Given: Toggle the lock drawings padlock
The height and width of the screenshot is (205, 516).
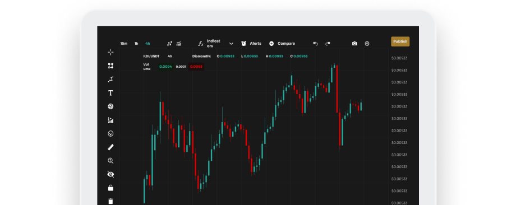Looking at the screenshot, I should [110, 188].
